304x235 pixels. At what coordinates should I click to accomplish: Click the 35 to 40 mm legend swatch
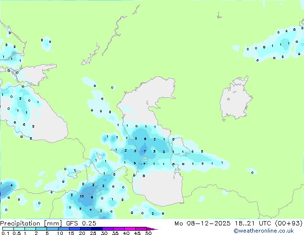(x=119, y=229)
